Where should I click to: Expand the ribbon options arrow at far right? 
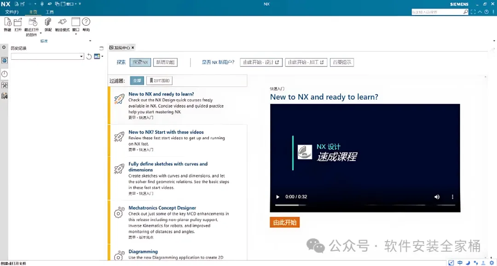(x=494, y=41)
